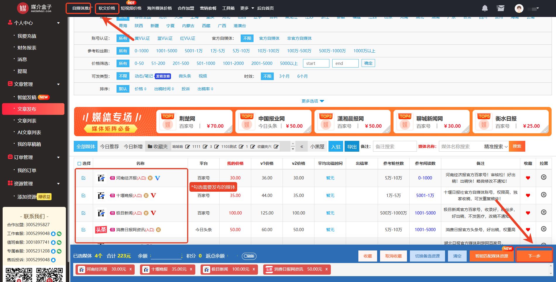Click the 备注搜索 input field
Image resolution: width=556 pixels, height=282 pixels.
point(394,146)
